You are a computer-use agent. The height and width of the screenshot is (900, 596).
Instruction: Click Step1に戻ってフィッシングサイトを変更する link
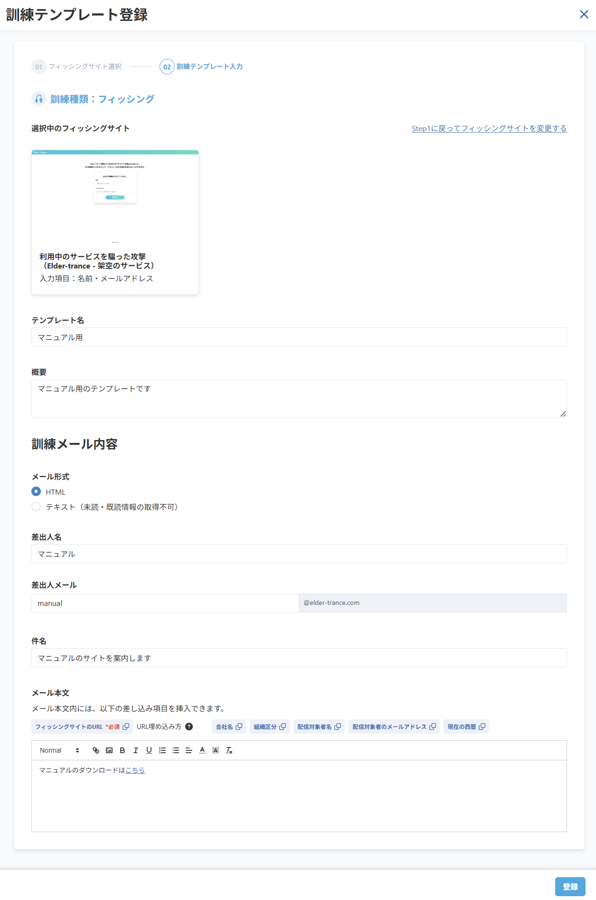point(489,128)
